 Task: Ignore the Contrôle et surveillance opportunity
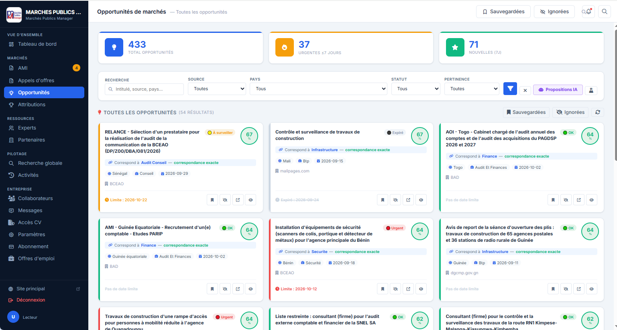pyautogui.click(x=395, y=200)
